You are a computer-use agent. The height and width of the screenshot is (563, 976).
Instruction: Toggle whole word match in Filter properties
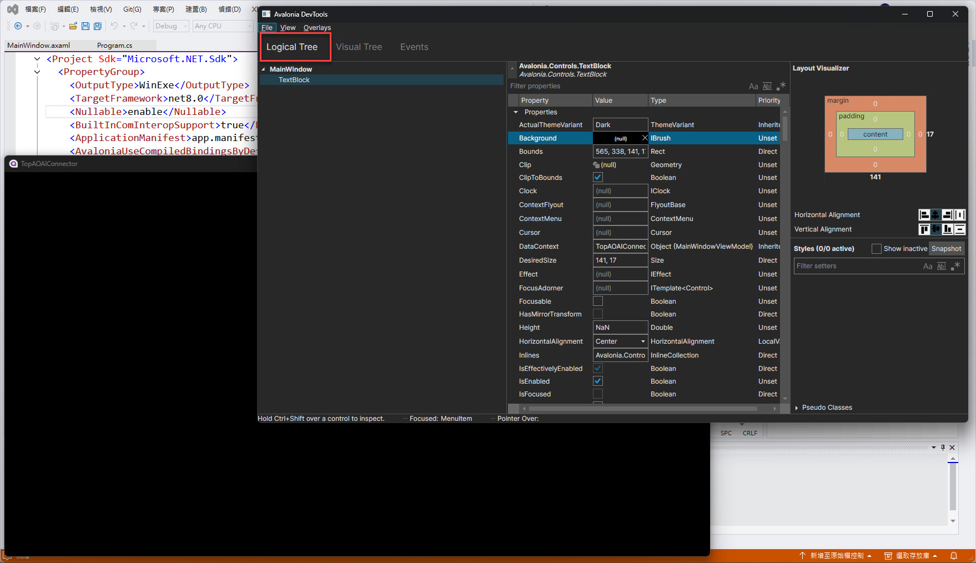pos(767,86)
